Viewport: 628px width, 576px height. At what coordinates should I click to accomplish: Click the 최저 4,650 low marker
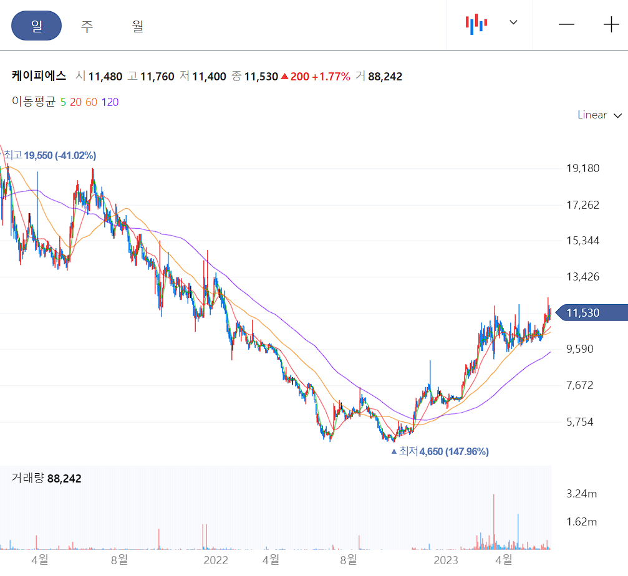(440, 451)
